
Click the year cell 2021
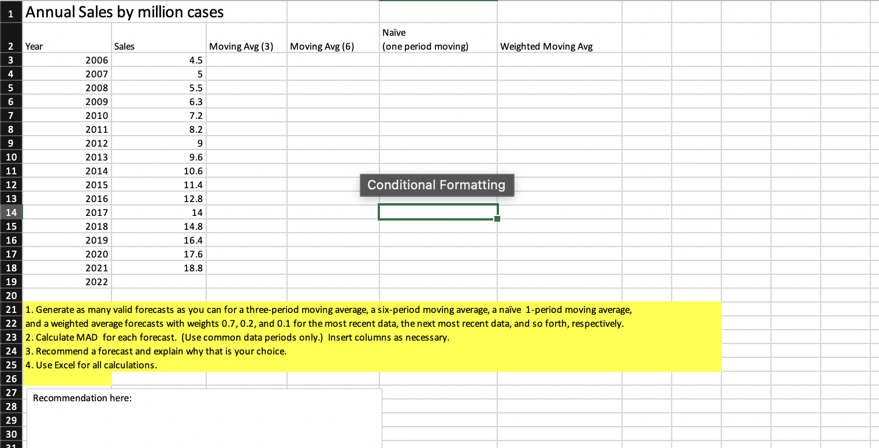coord(67,268)
